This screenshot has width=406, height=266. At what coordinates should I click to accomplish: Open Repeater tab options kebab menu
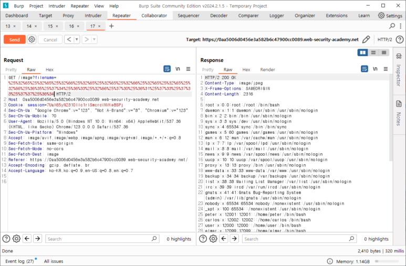pyautogui.click(x=401, y=26)
